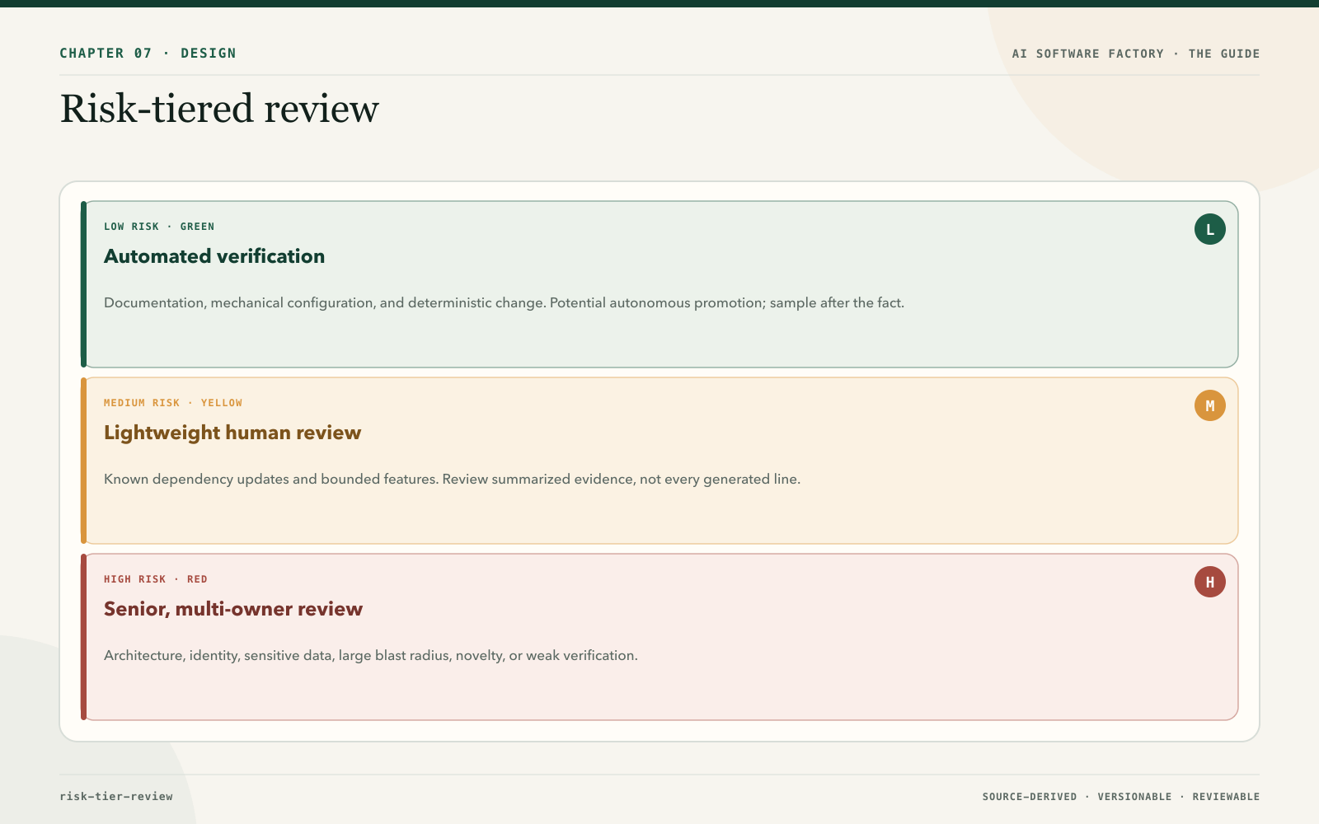Click the risk-tier-review footer slug

(x=116, y=797)
